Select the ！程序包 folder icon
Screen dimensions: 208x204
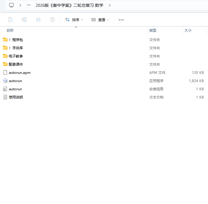(5, 40)
